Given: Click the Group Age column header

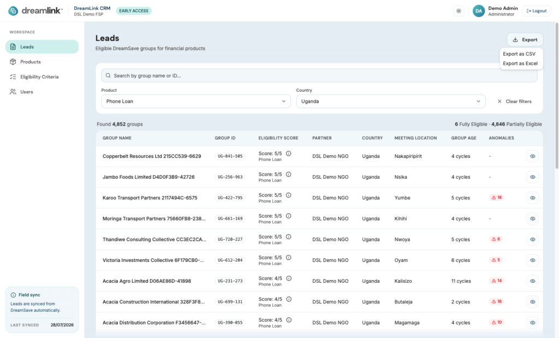Looking at the screenshot, I should tap(464, 138).
